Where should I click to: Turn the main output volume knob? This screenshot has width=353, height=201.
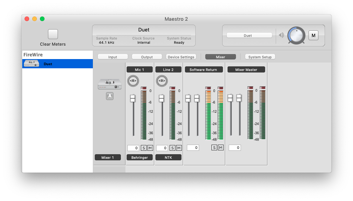(295, 35)
